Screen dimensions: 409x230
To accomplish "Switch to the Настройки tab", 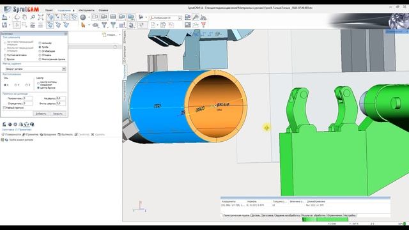I will (350, 215).
